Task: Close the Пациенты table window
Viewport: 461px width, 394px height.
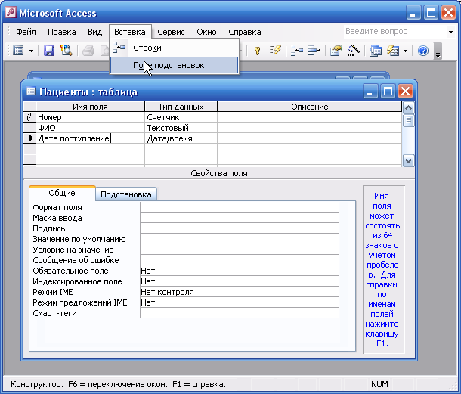Action: coord(405,92)
